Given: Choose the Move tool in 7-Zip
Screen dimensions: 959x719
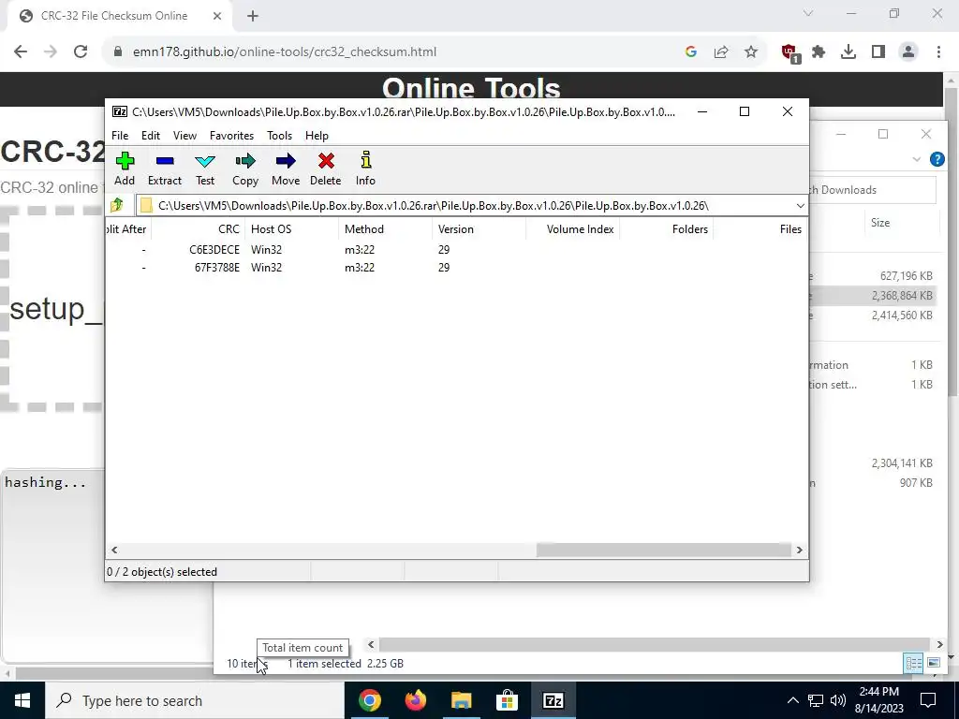Looking at the screenshot, I should pyautogui.click(x=286, y=169).
